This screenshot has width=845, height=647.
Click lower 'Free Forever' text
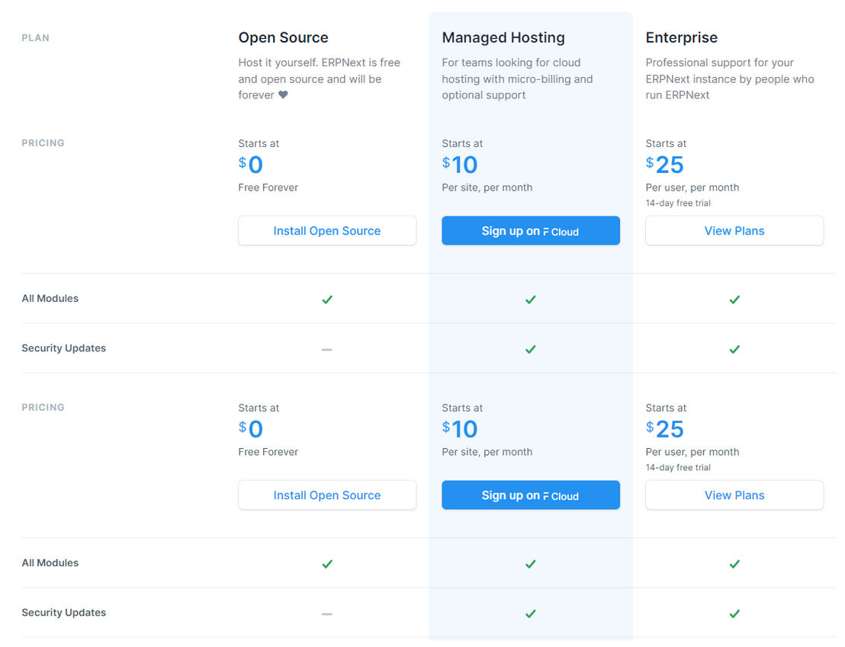tap(268, 452)
